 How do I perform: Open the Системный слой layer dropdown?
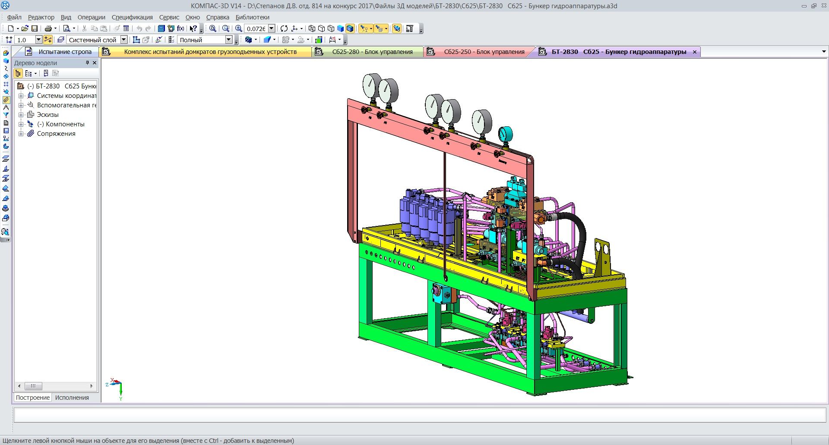[123, 40]
